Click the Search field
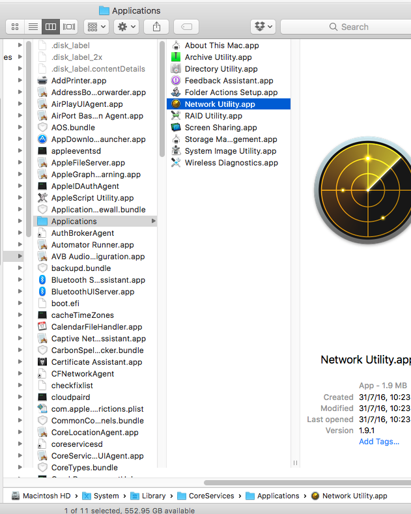 pos(346,27)
